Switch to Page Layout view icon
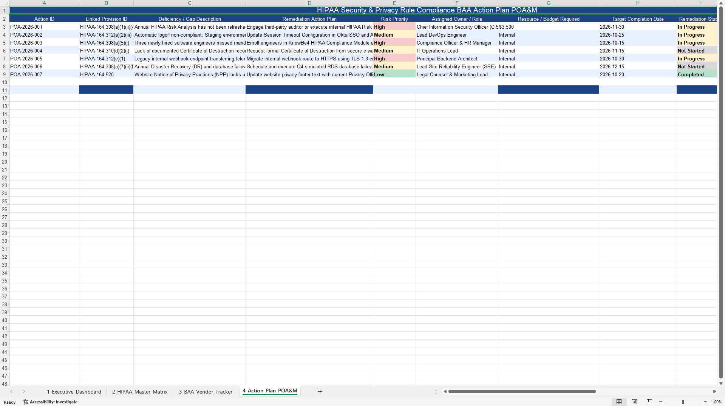Screen dimensions: 725x406 tap(634, 402)
